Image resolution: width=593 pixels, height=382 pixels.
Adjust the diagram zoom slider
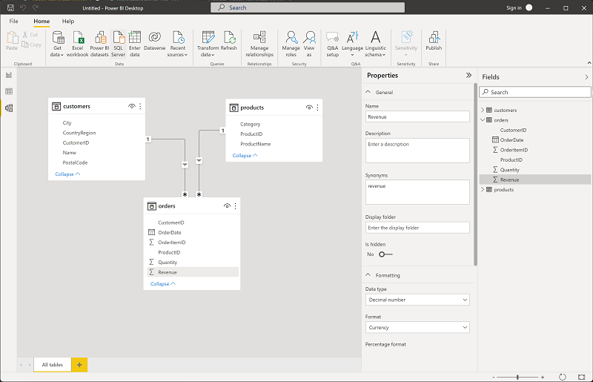(x=517, y=377)
